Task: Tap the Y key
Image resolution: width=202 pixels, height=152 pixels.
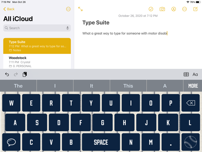Action: 91,103
